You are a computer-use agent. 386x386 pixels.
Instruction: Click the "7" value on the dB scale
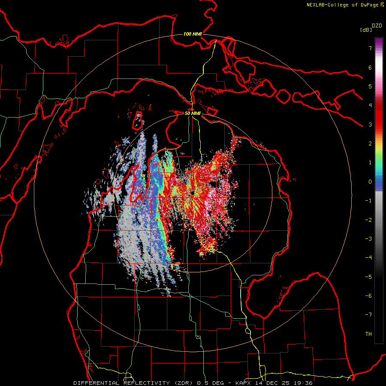[x=370, y=48]
